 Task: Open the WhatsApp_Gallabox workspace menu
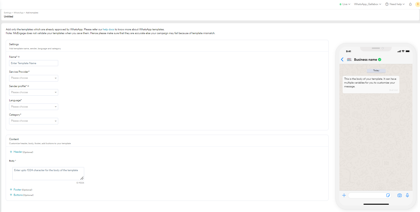point(367,4)
